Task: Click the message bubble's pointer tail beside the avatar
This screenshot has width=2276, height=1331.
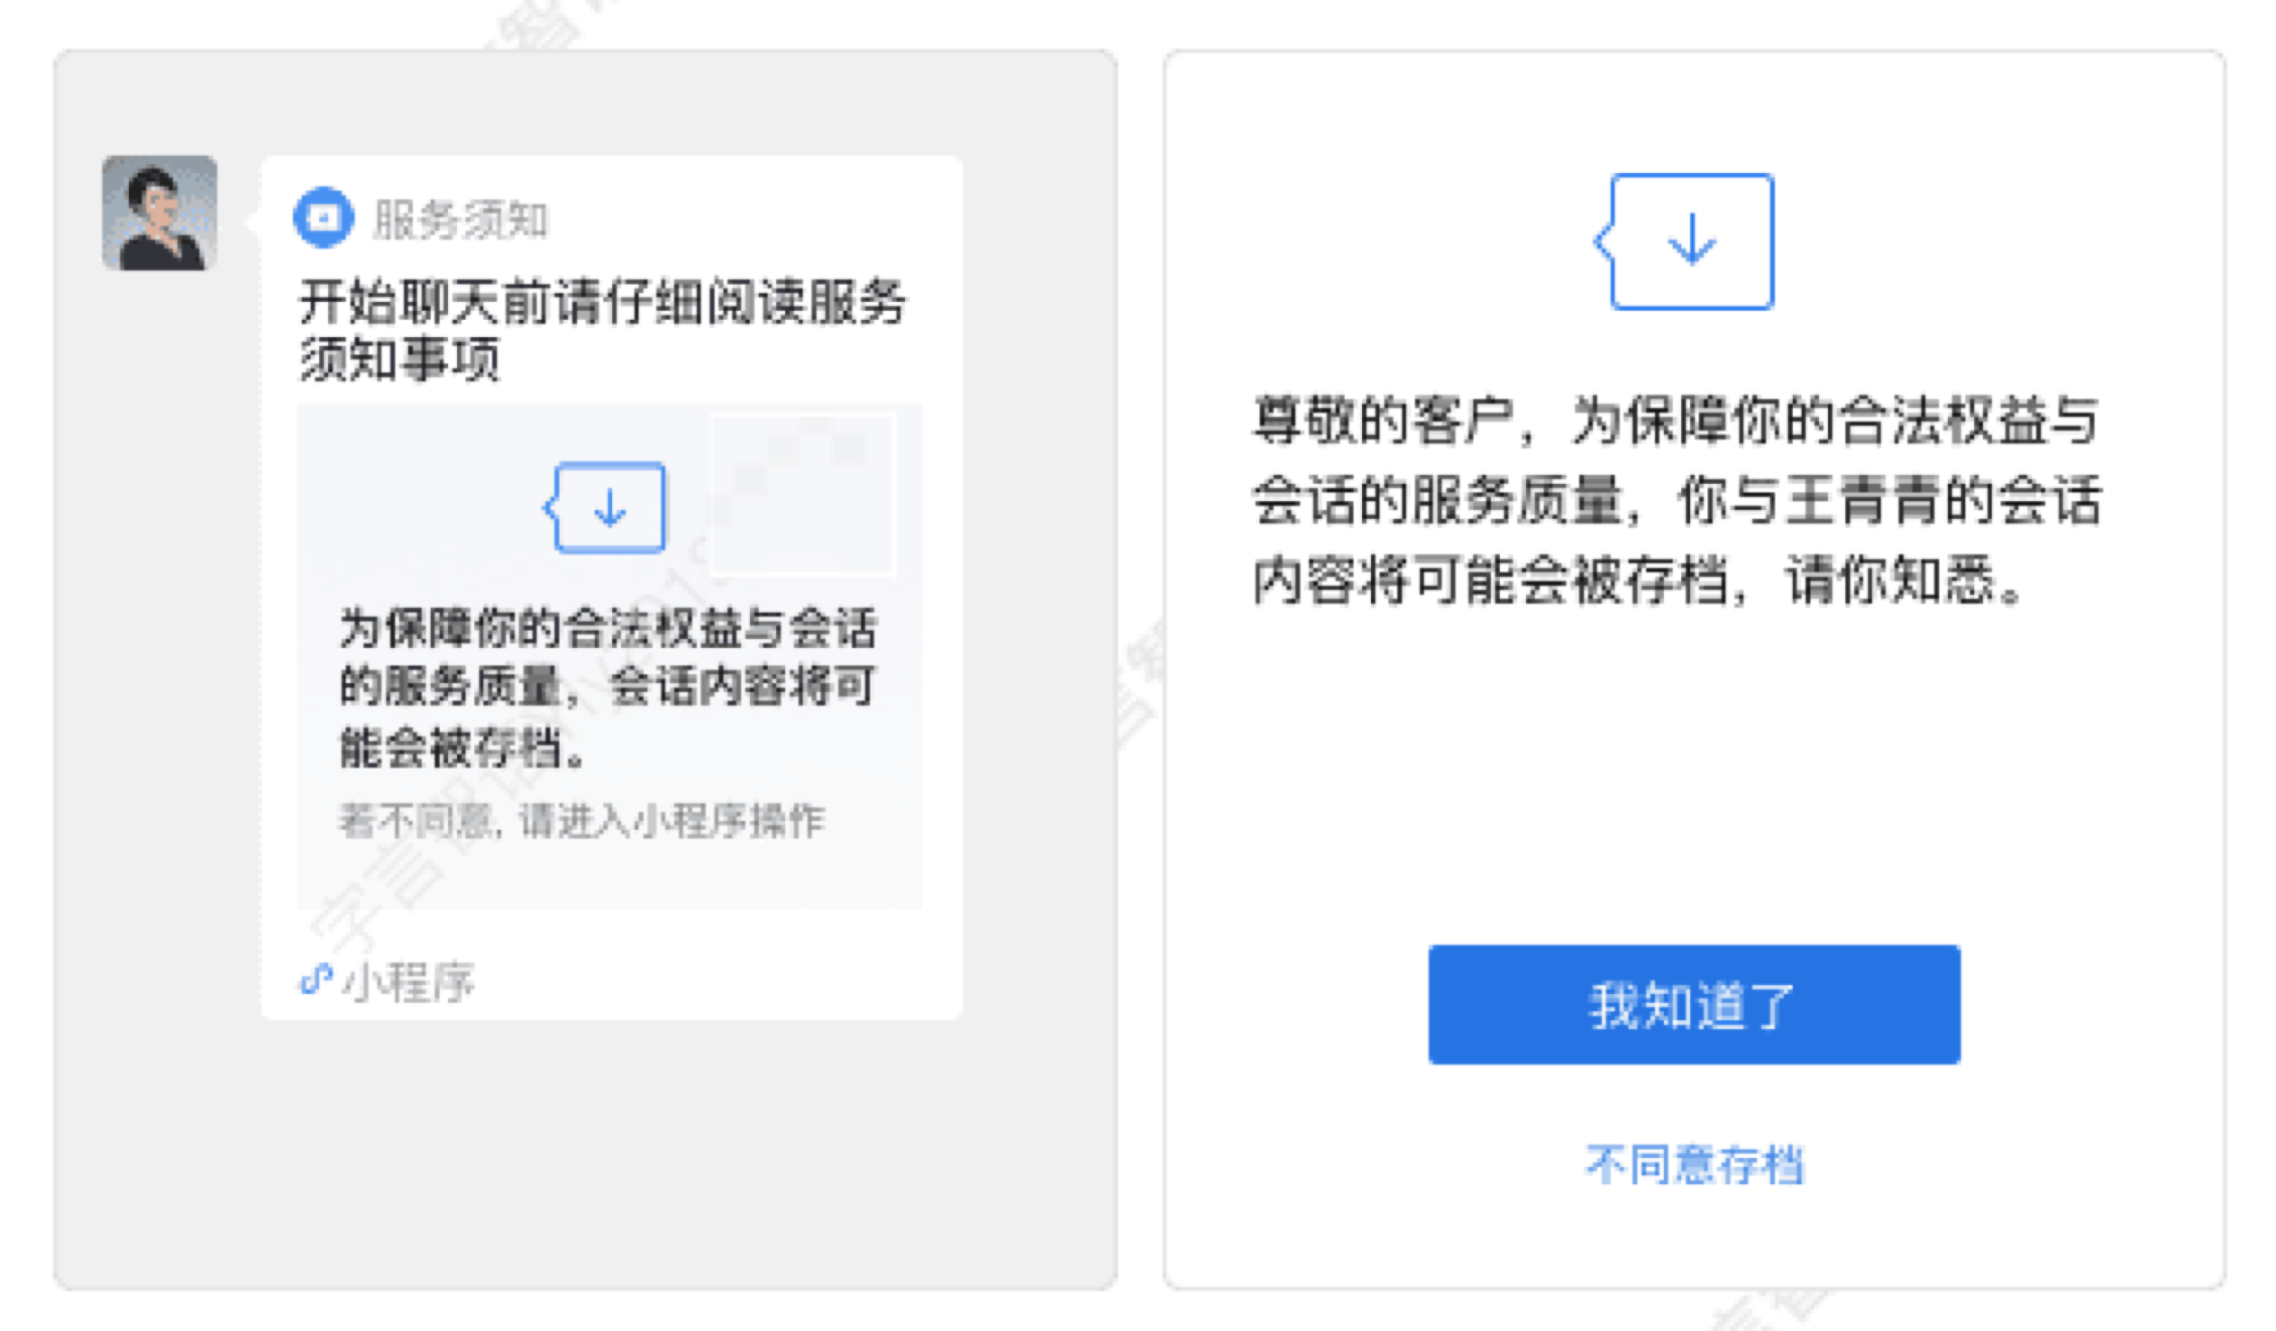Action: (254, 220)
